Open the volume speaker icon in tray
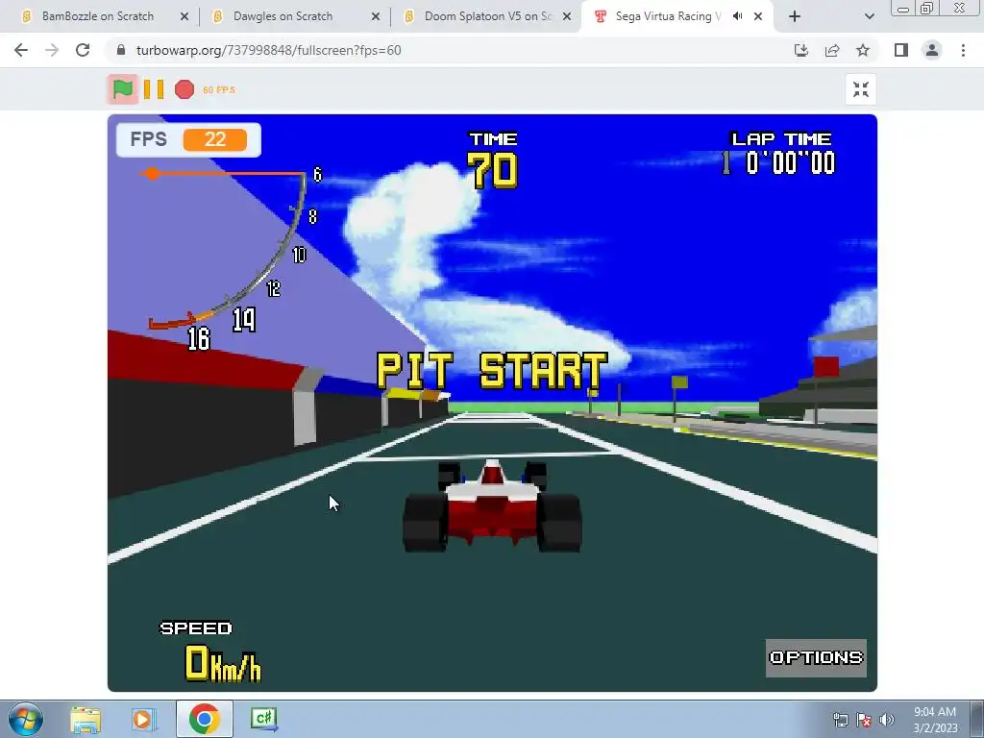The image size is (984, 738). (887, 721)
